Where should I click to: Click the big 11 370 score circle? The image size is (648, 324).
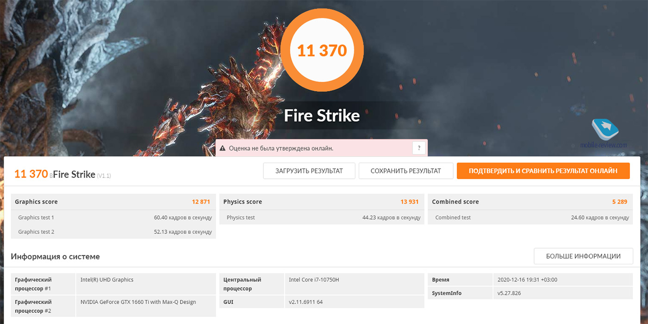pos(322,49)
